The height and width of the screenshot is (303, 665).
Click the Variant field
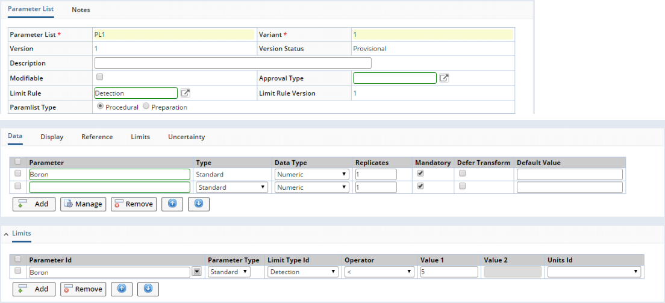tap(432, 34)
